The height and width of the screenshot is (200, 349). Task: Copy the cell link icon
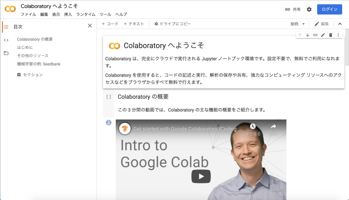click(315, 35)
